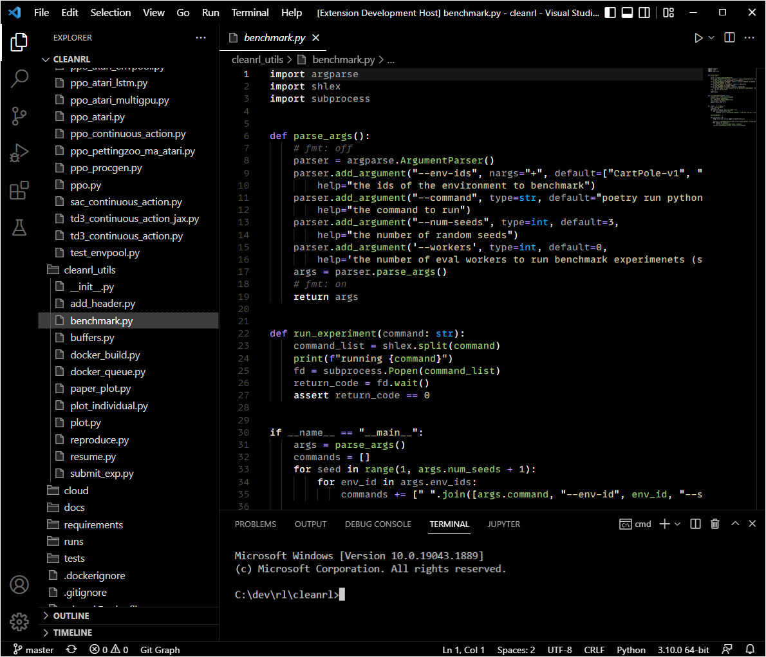The image size is (766, 657).
Task: Open the File menu
Action: (x=42, y=13)
